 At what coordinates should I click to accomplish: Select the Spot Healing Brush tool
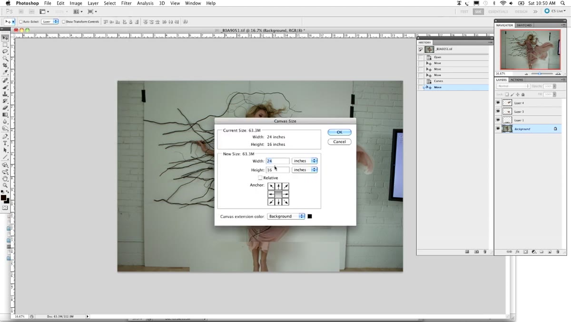(x=5, y=80)
